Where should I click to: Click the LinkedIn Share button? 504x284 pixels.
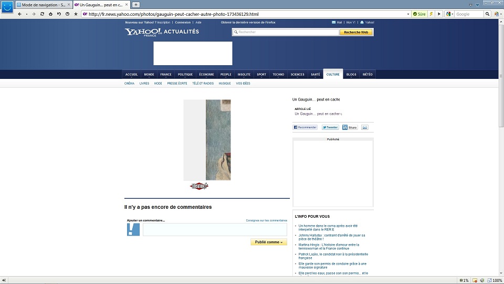coord(350,127)
